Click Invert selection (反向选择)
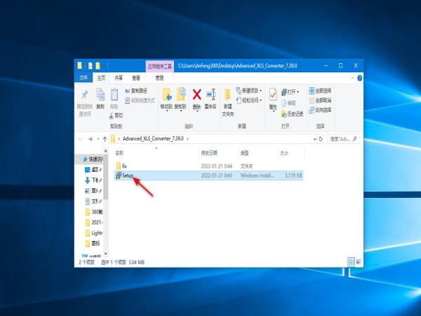This screenshot has height=316, width=421. 320,110
